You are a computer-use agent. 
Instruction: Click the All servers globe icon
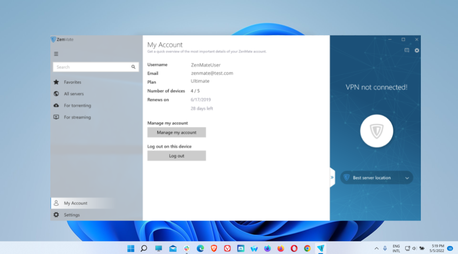(56, 93)
